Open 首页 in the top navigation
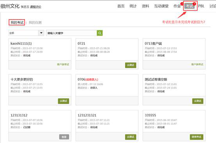The height and width of the screenshot is (143, 216). point(121,6)
